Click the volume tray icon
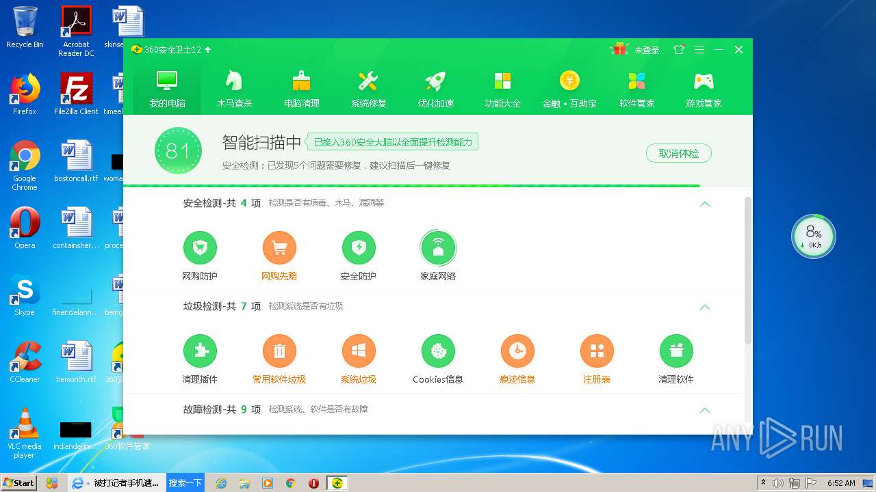This screenshot has width=876, height=492. pos(778,483)
